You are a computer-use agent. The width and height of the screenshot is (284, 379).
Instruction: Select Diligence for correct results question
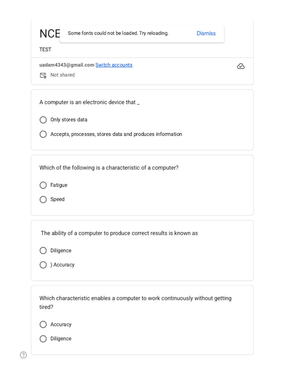click(43, 251)
